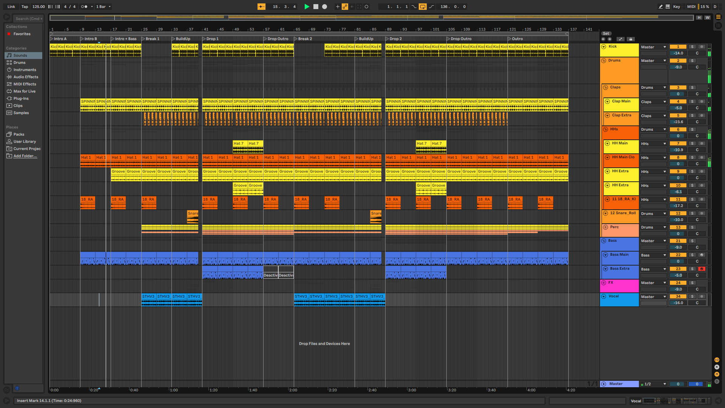Solo the FX group track
This screenshot has height=408, width=725.
(692, 283)
